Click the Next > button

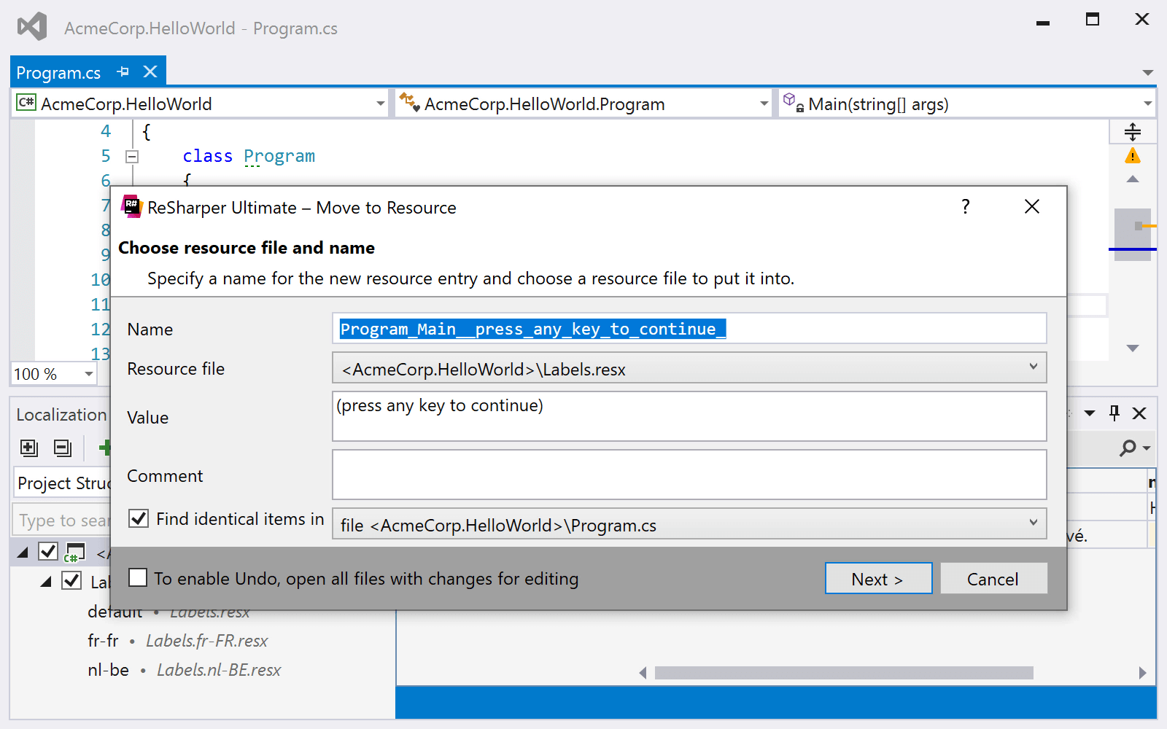(x=879, y=579)
